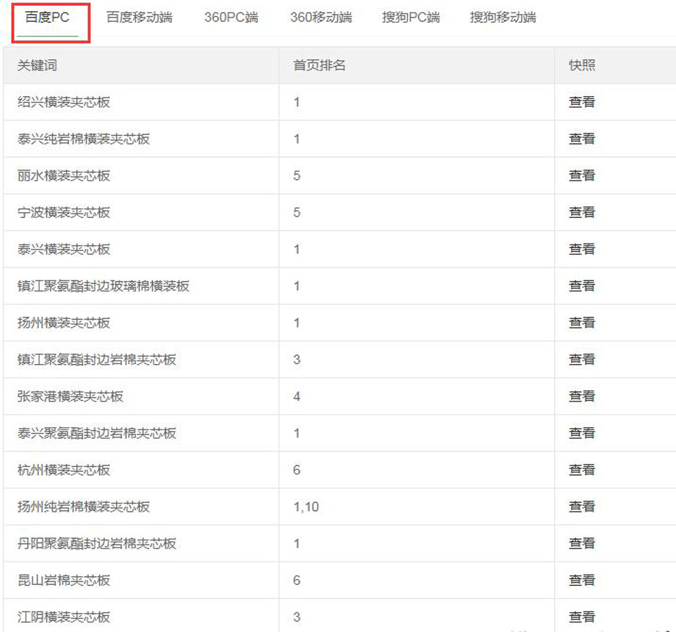Switch to 360移动端 tab
The image size is (676, 632).
320,18
